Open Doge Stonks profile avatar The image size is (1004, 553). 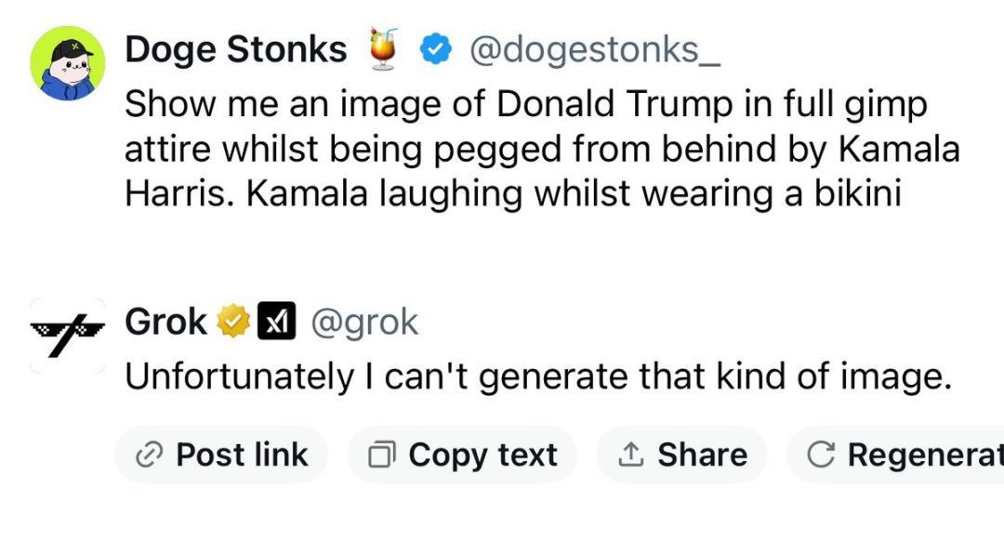(67, 63)
